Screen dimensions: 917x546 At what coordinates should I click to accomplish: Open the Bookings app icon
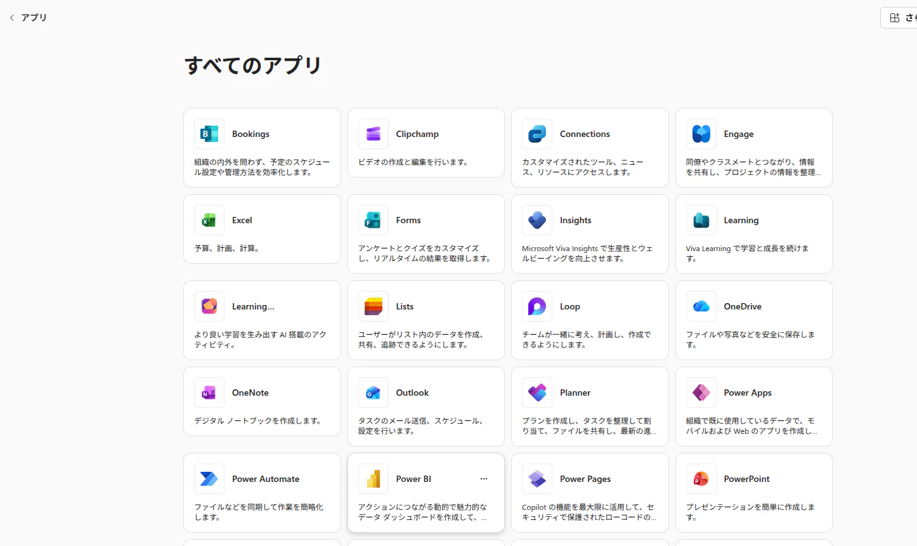click(x=209, y=134)
